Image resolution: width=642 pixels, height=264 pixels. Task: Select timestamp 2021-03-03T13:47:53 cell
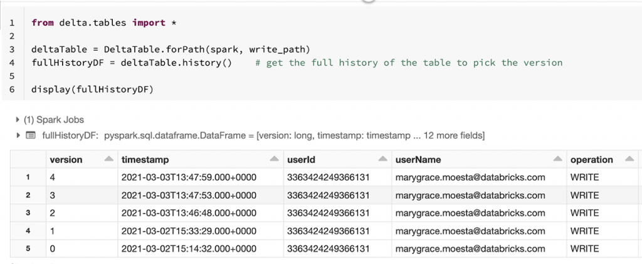coord(188,195)
